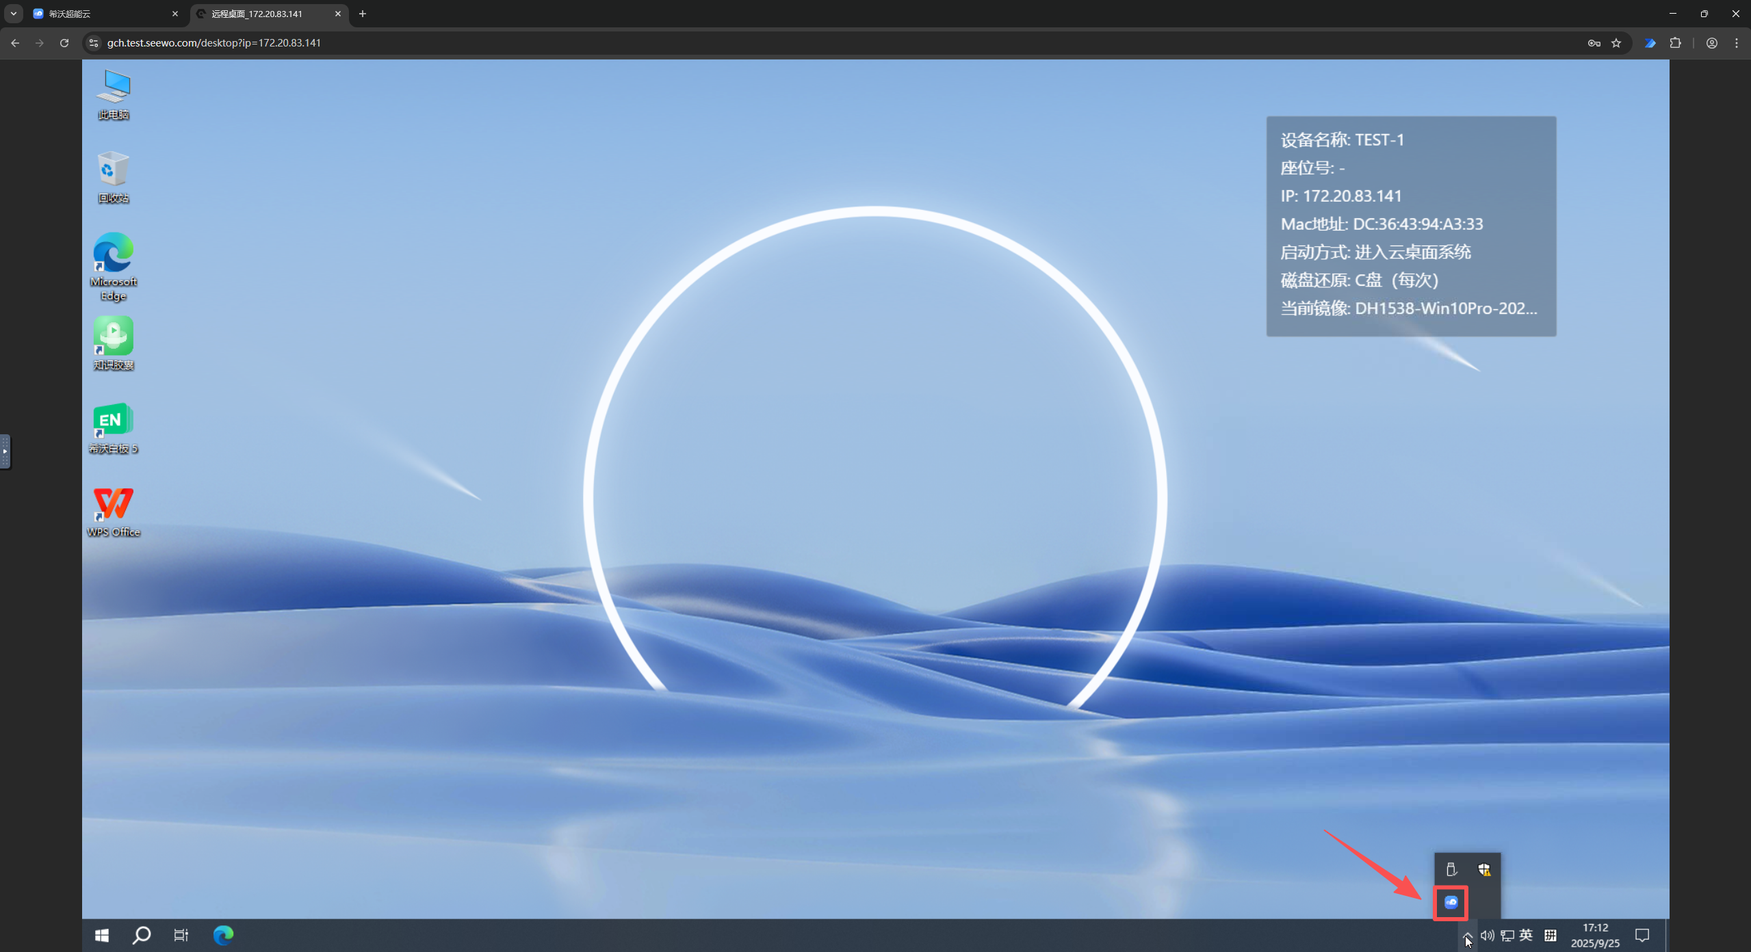Click the Windows Security shield tray icon

(1483, 870)
